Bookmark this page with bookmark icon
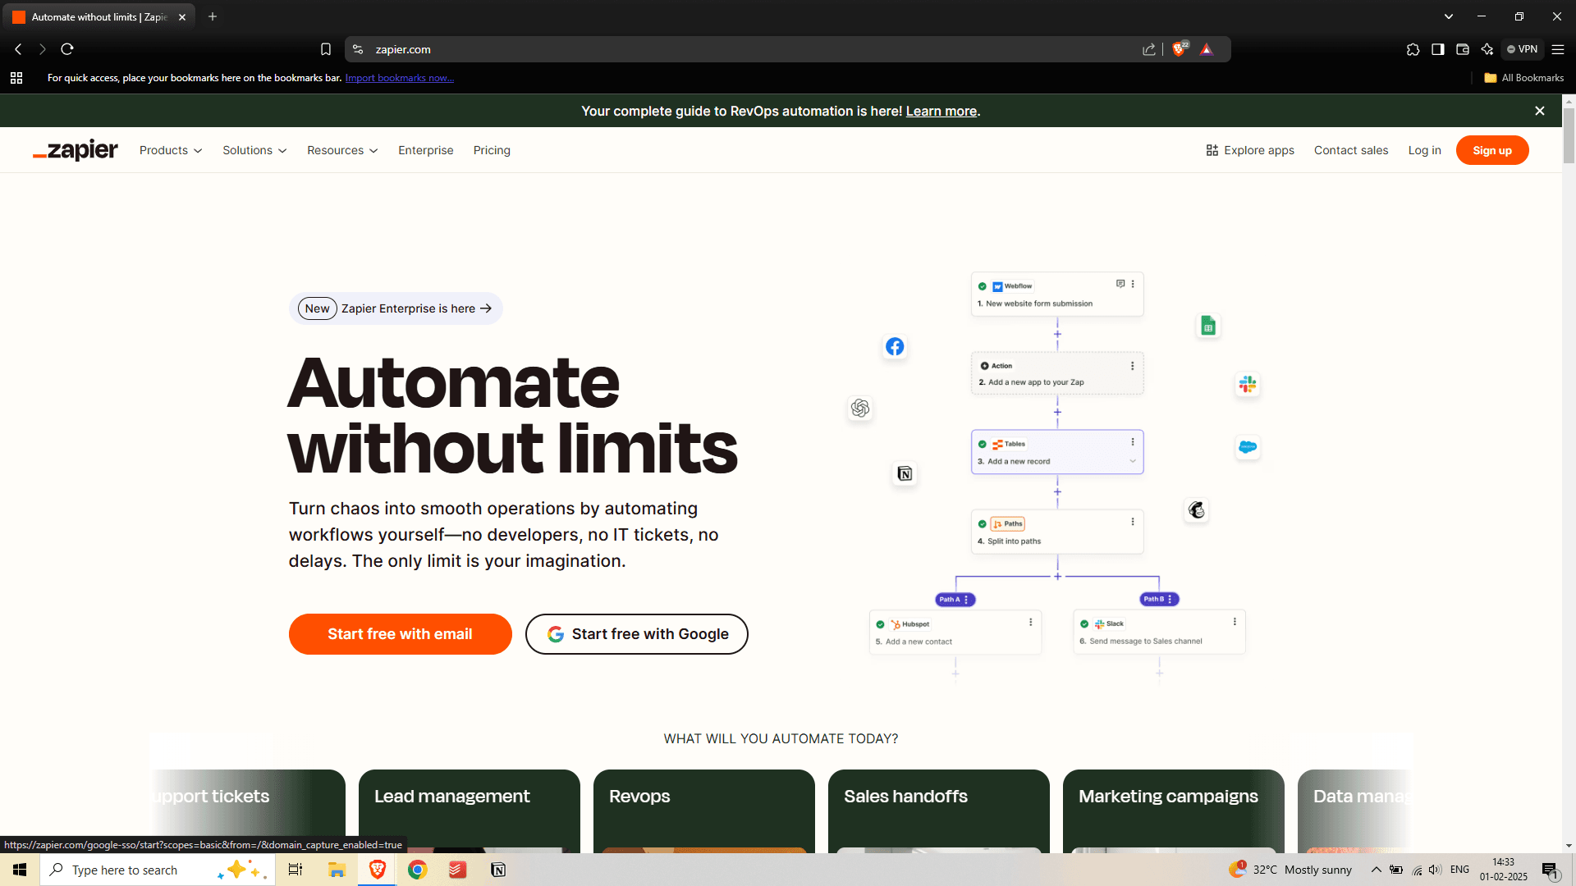Image resolution: width=1576 pixels, height=886 pixels. tap(326, 49)
